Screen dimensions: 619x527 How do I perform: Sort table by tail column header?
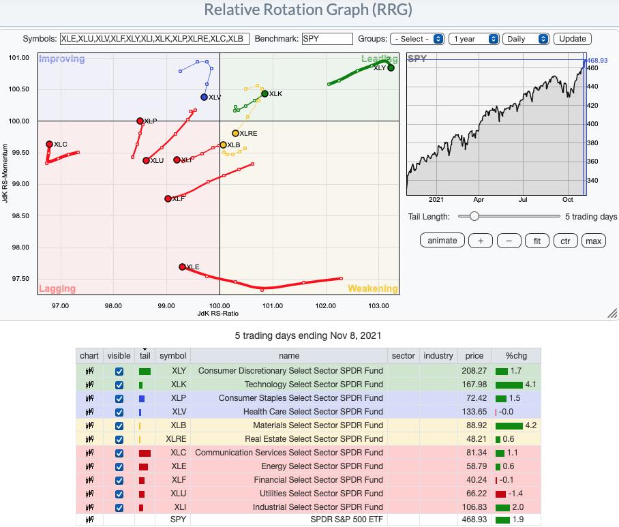(145, 356)
